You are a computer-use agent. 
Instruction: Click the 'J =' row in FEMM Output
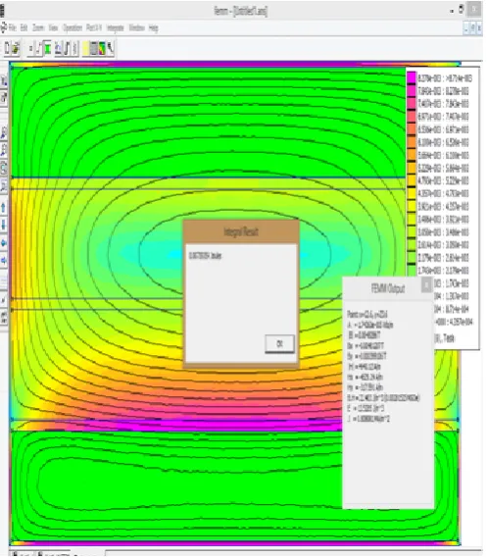[x=368, y=419]
